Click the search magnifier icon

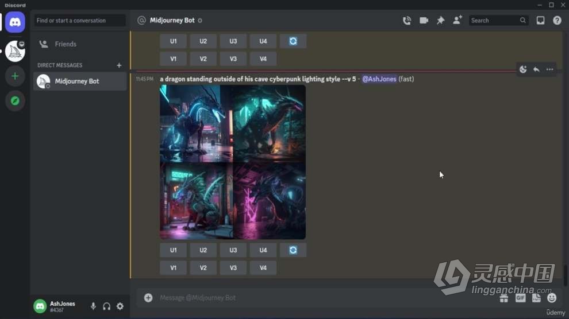[x=522, y=21]
